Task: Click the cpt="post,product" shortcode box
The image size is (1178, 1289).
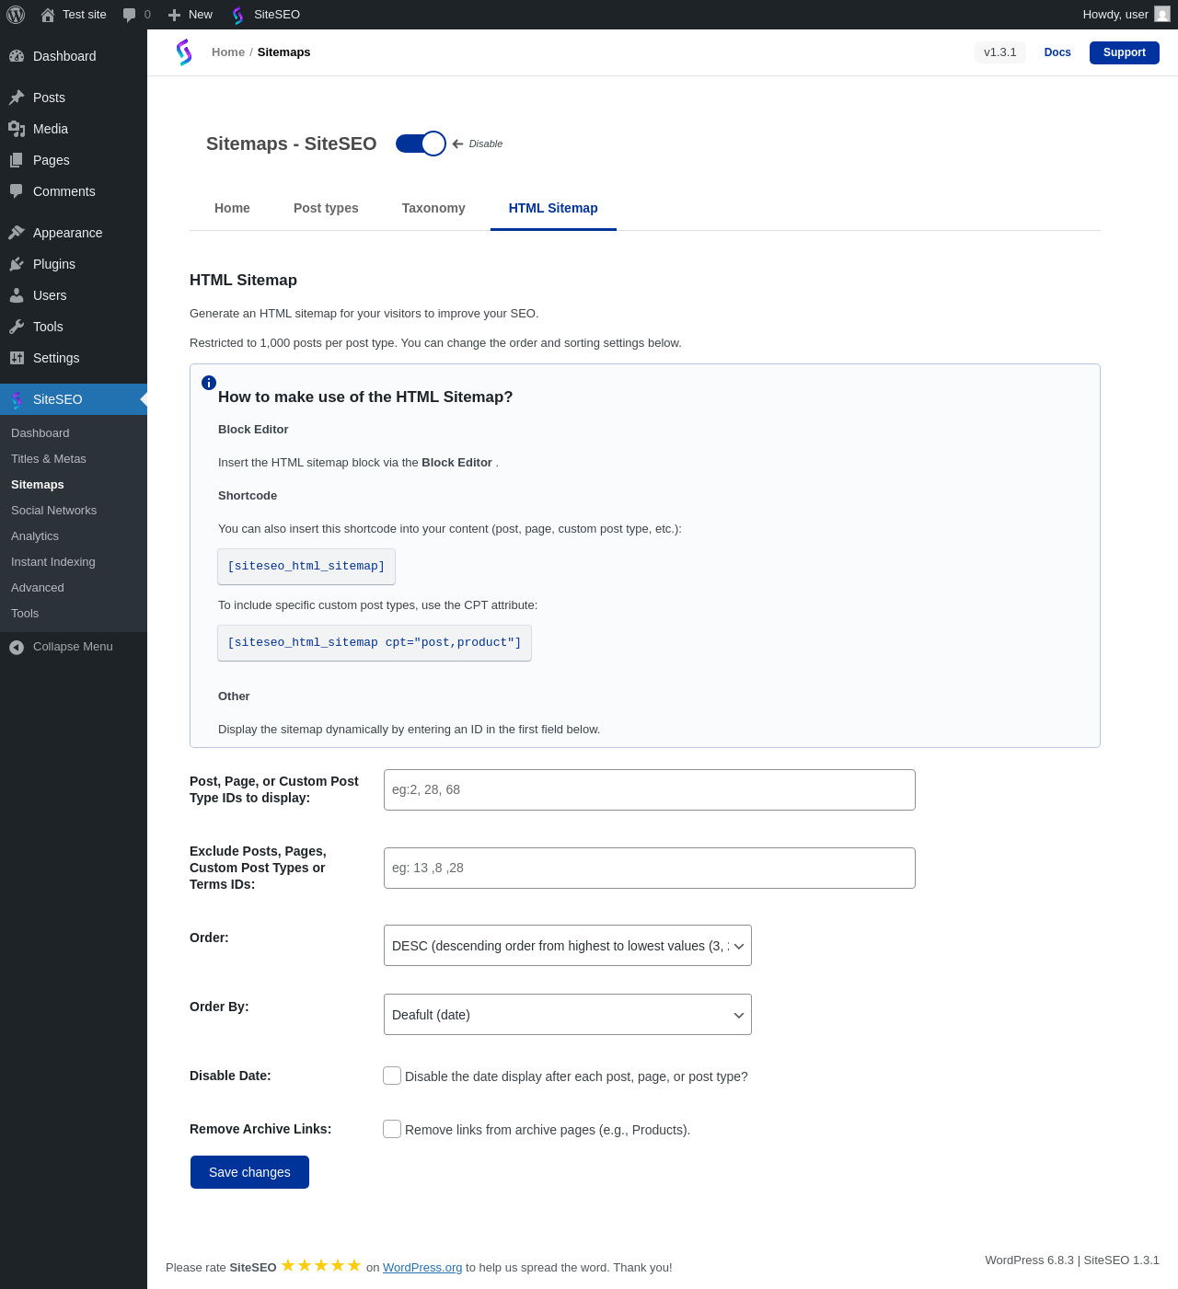Action: pos(375,643)
